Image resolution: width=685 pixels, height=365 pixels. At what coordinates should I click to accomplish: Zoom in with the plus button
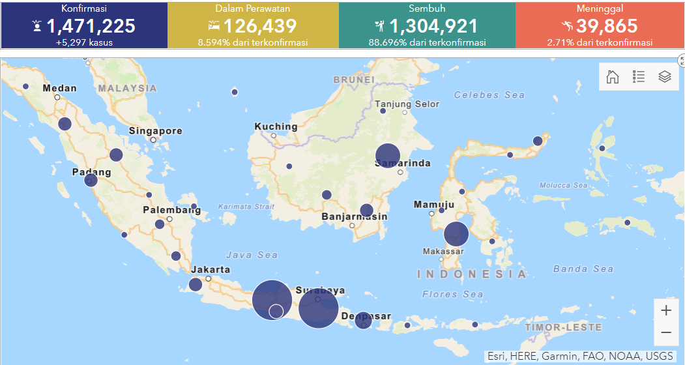point(666,311)
